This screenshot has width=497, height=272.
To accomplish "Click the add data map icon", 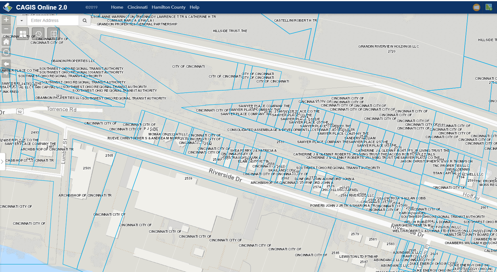I will (x=489, y=7).
